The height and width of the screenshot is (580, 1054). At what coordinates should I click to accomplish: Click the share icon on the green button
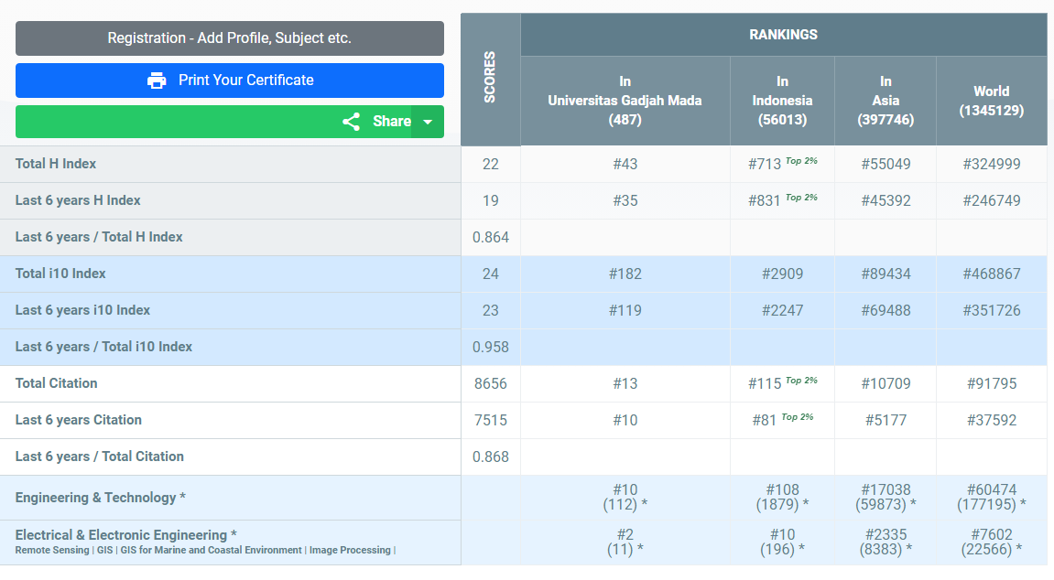pyautogui.click(x=351, y=122)
